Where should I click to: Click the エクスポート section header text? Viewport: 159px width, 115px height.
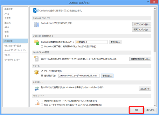pos(38,82)
